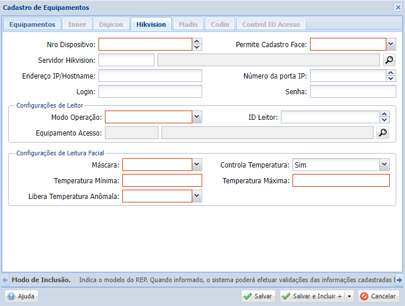The height and width of the screenshot is (306, 405).
Task: Focus the Login field
Action: (x=150, y=91)
